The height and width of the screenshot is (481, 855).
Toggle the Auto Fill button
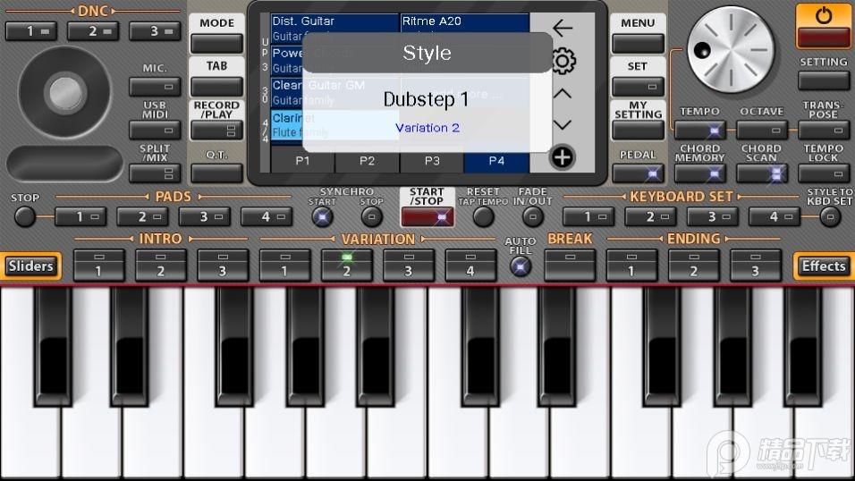[521, 266]
